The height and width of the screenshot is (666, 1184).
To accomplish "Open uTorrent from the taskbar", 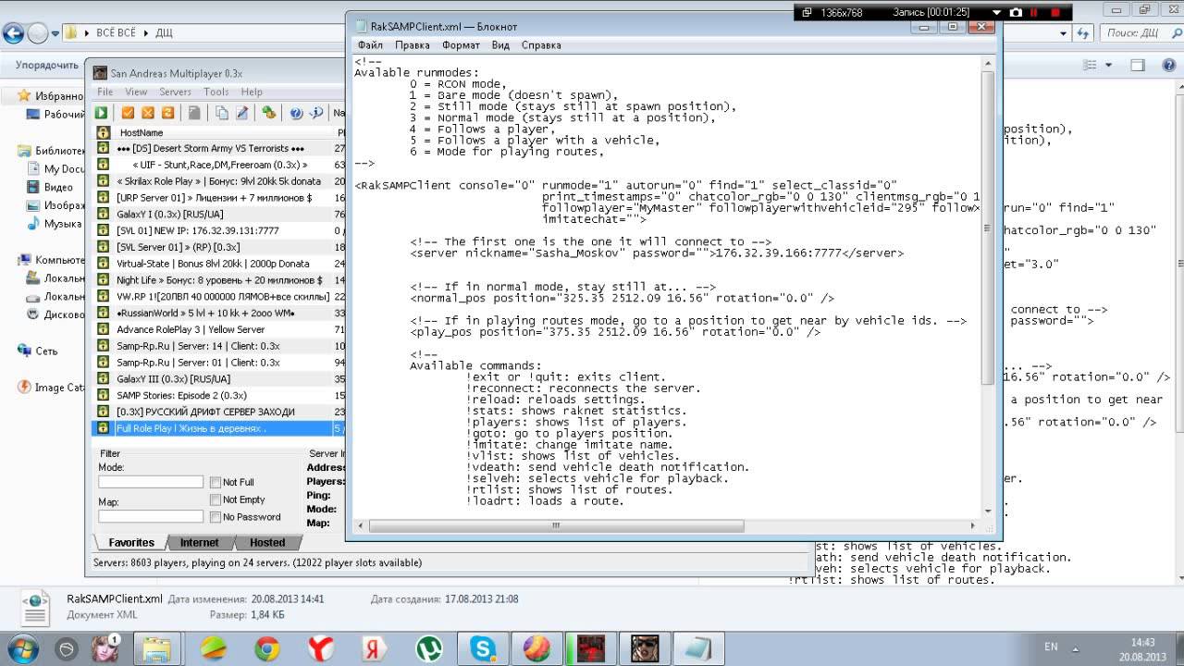I will pyautogui.click(x=428, y=647).
